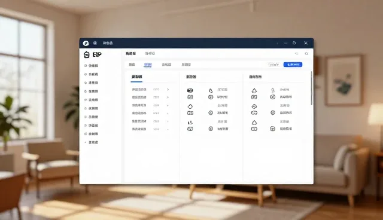Open the bold first tab in the top header
The image size is (383, 220).
(x=130, y=53)
